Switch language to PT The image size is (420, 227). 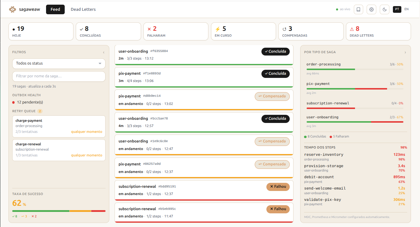[397, 9]
